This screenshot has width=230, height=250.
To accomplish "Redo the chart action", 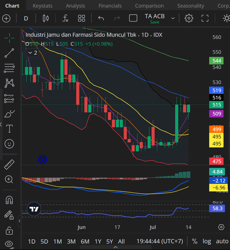I will pyautogui.click(x=117, y=18).
